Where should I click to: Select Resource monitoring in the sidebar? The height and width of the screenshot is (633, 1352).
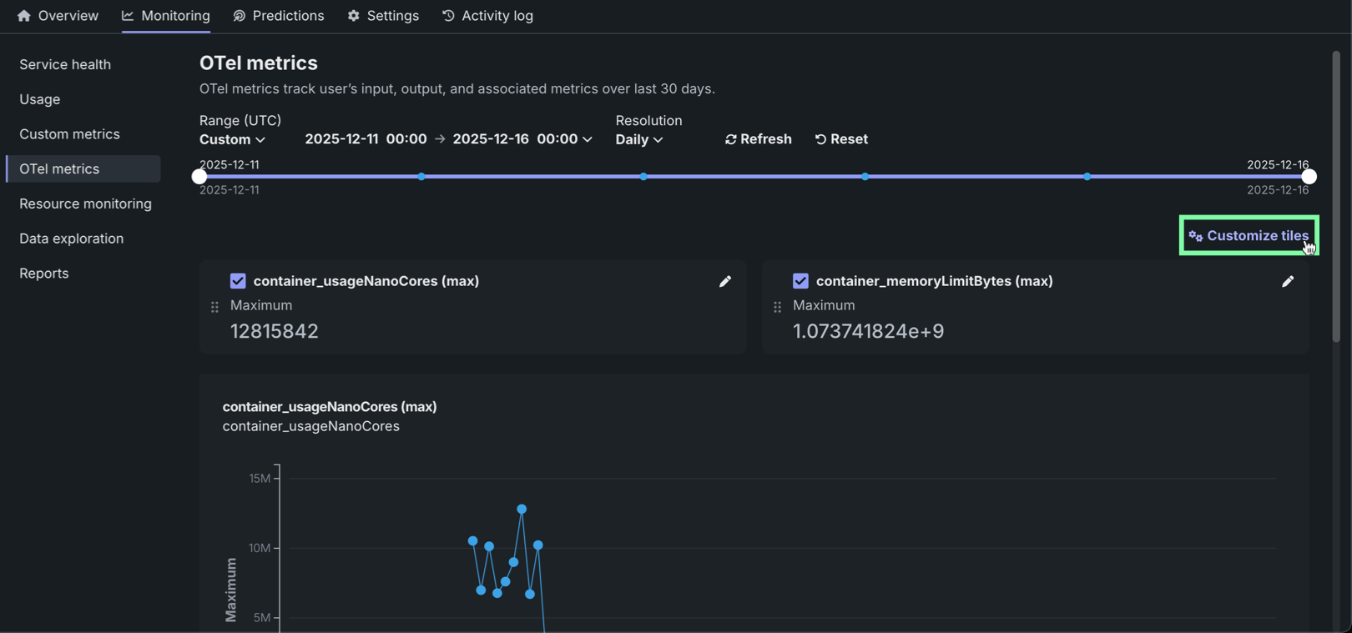tap(85, 203)
